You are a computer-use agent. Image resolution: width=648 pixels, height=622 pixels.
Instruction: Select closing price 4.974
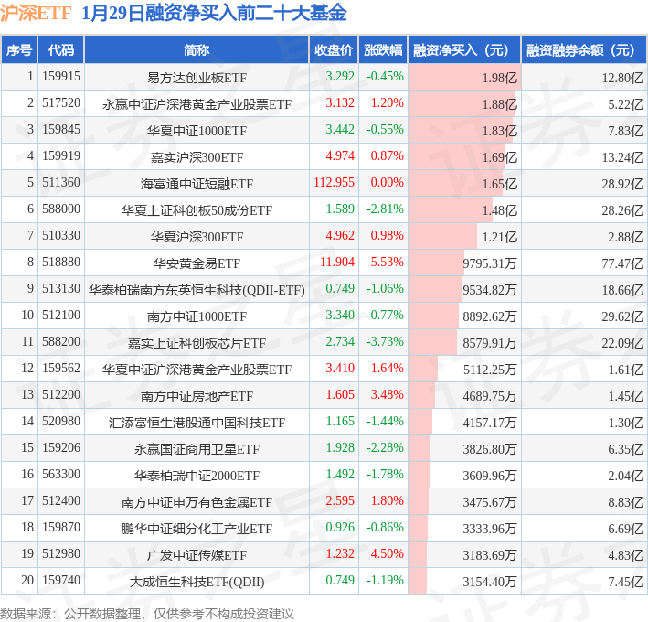[x=340, y=155]
